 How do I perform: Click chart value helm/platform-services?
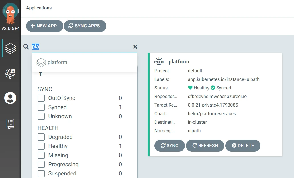pyautogui.click(x=212, y=113)
